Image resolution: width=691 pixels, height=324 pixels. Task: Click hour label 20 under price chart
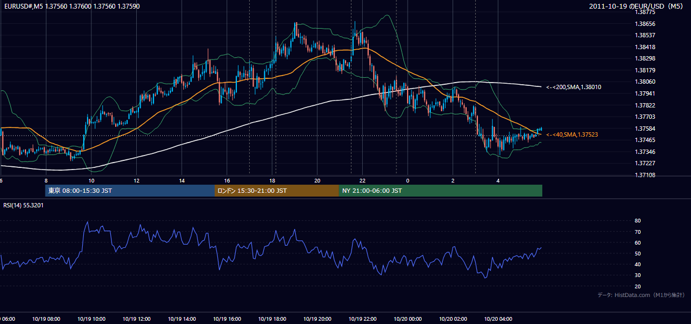317,180
